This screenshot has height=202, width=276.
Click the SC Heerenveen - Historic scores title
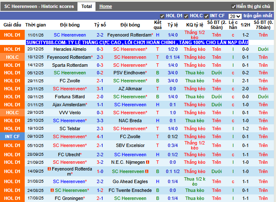click(39, 7)
